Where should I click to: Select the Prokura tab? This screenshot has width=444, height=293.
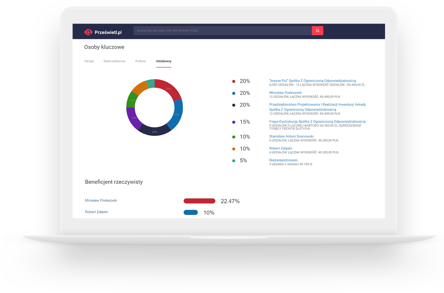click(140, 61)
